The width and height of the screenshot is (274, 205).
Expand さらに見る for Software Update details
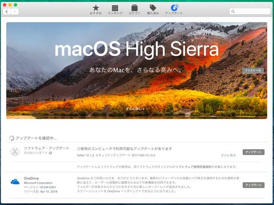click(x=228, y=155)
